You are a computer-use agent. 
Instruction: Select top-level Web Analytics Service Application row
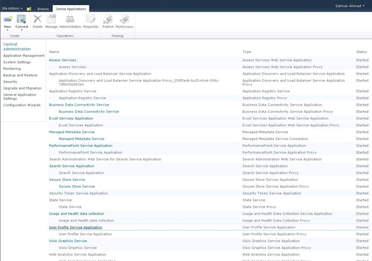pyautogui.click(x=209, y=255)
